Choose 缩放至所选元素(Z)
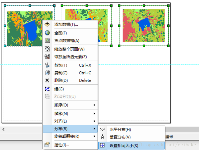This screenshot has width=199, height=150. 70,57
